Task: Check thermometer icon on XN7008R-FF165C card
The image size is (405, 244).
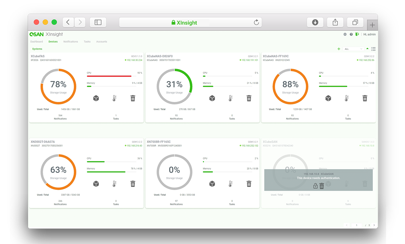Action: click(231, 184)
